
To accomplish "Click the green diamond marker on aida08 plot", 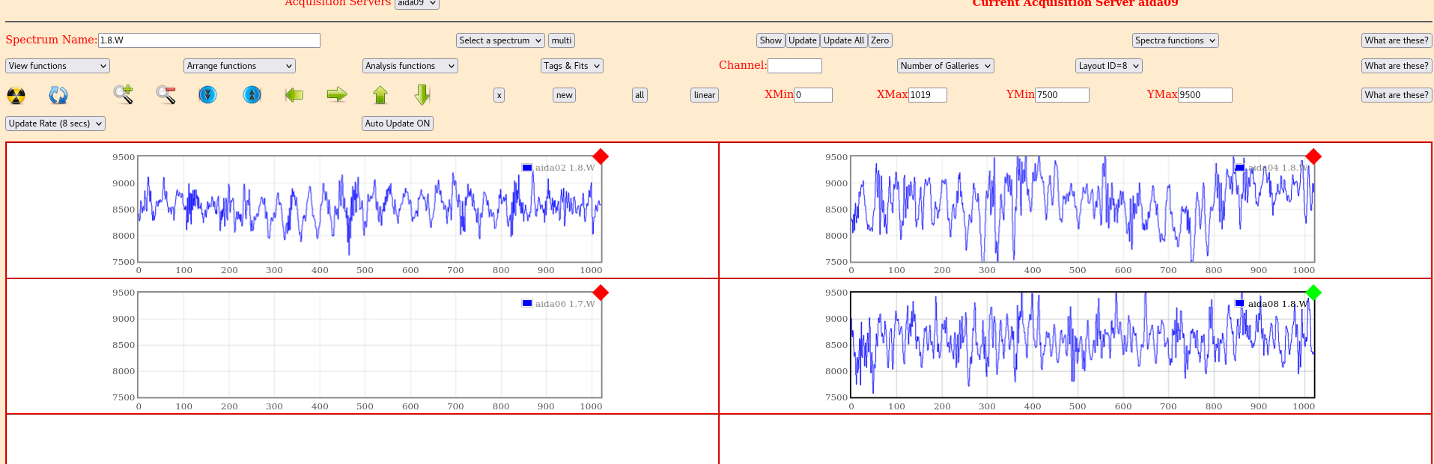I will pyautogui.click(x=1313, y=293).
